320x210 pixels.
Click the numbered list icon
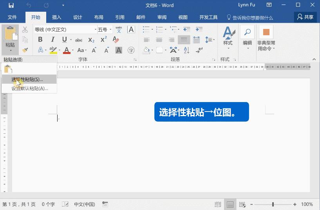[x=159, y=29]
